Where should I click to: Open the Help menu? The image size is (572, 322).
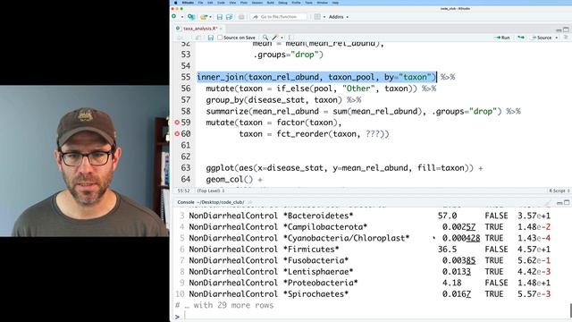click(x=335, y=3)
